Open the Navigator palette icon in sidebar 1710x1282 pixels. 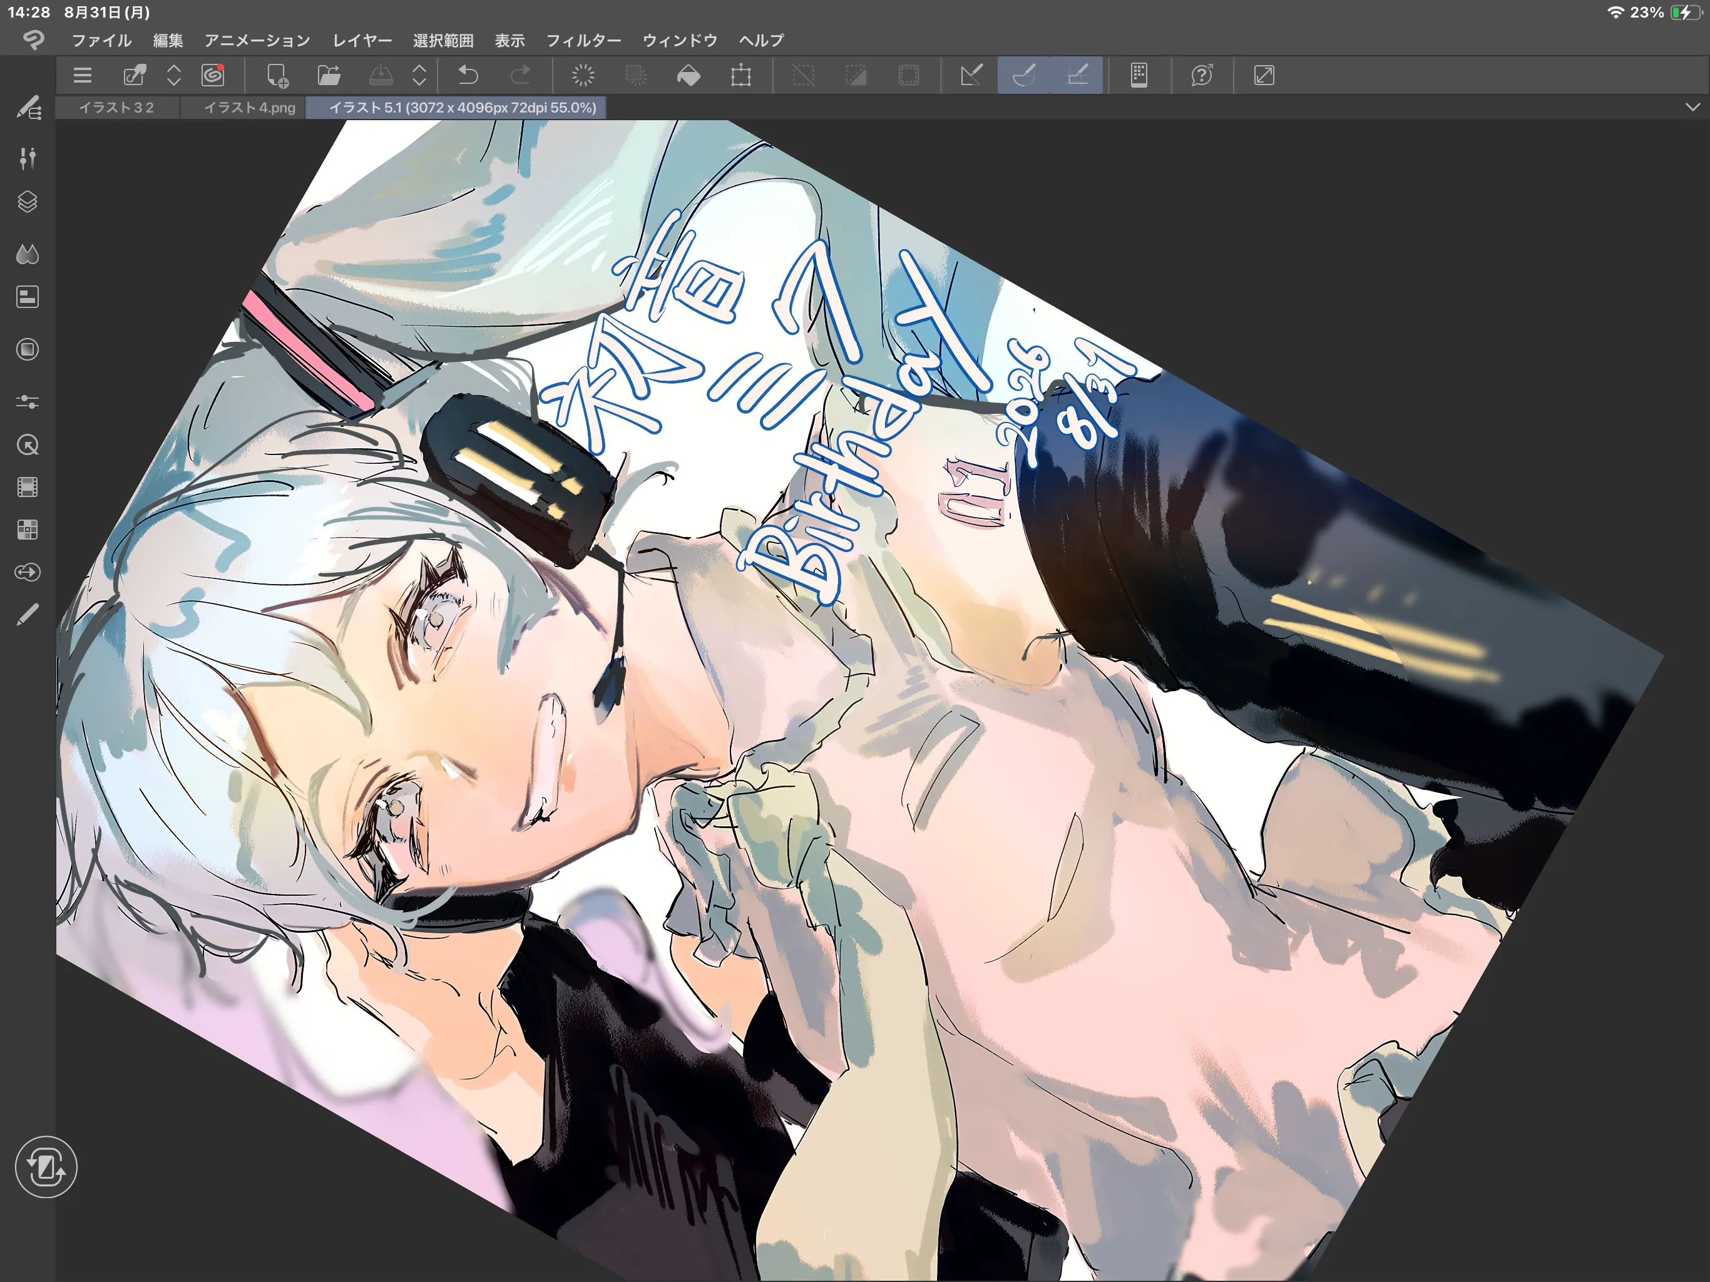click(x=28, y=445)
